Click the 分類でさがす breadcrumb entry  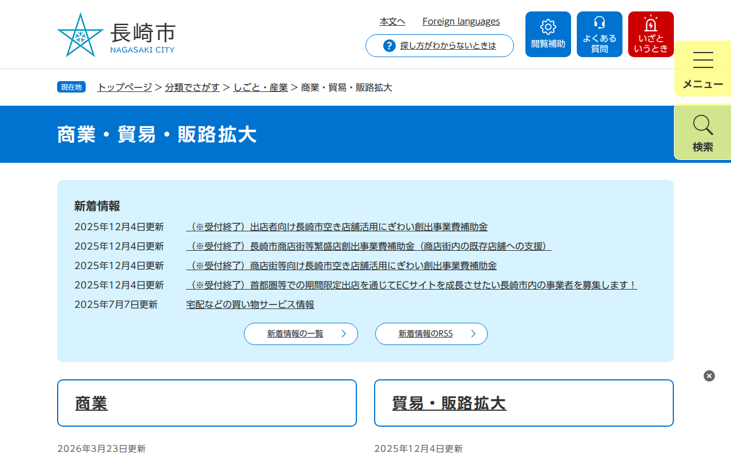tap(192, 87)
